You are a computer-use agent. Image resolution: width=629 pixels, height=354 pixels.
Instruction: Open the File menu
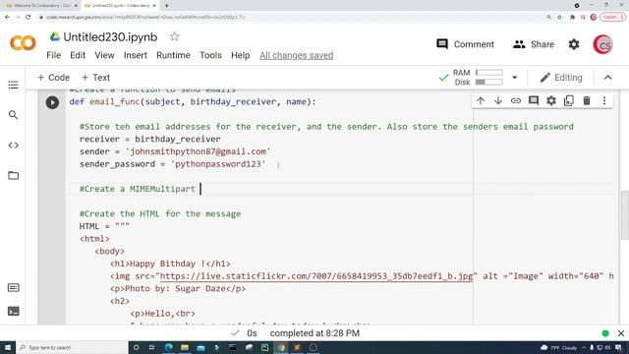54,55
